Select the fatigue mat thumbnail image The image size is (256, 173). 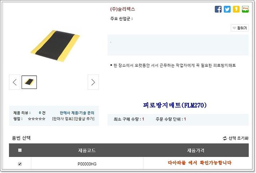pyautogui.click(x=29, y=82)
